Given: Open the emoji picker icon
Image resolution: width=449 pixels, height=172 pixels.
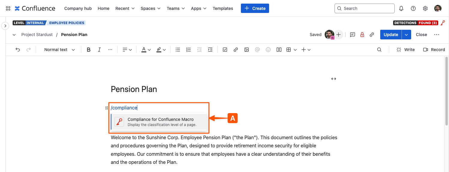Looking at the screenshot, I should [268, 50].
